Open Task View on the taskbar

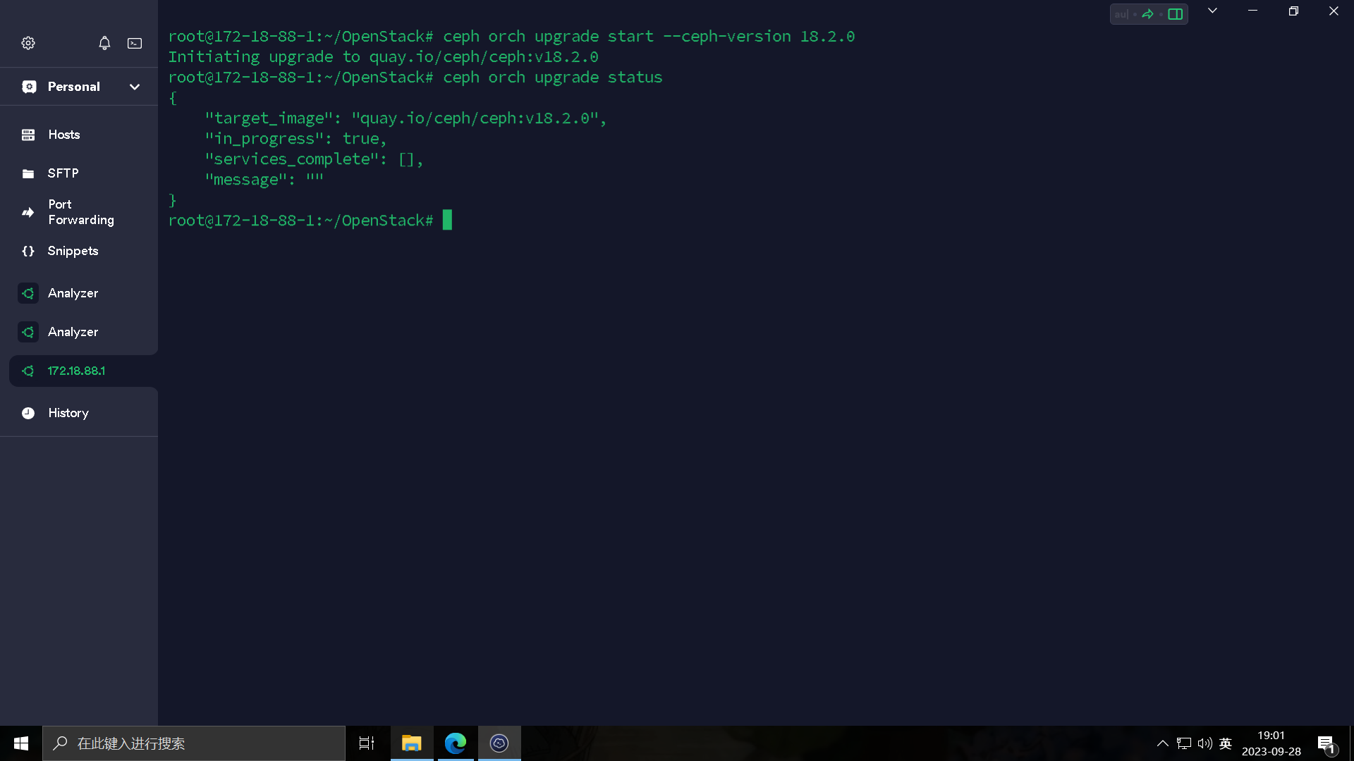(367, 743)
